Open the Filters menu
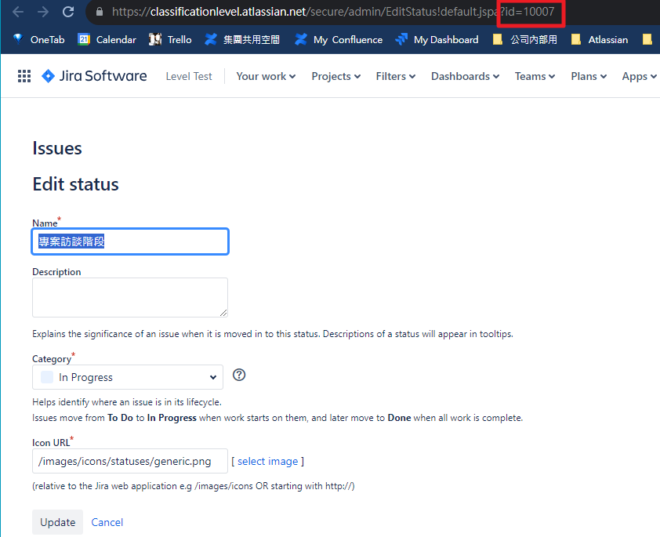The height and width of the screenshot is (537, 660). tap(396, 76)
